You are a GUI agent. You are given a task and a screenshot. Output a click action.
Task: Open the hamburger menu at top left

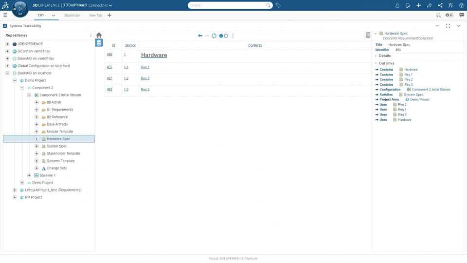pos(5,15)
